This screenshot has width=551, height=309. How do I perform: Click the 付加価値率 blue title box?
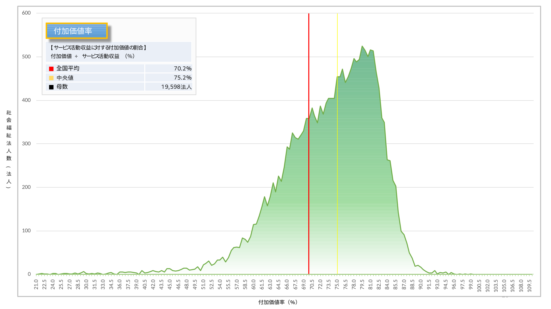77,31
